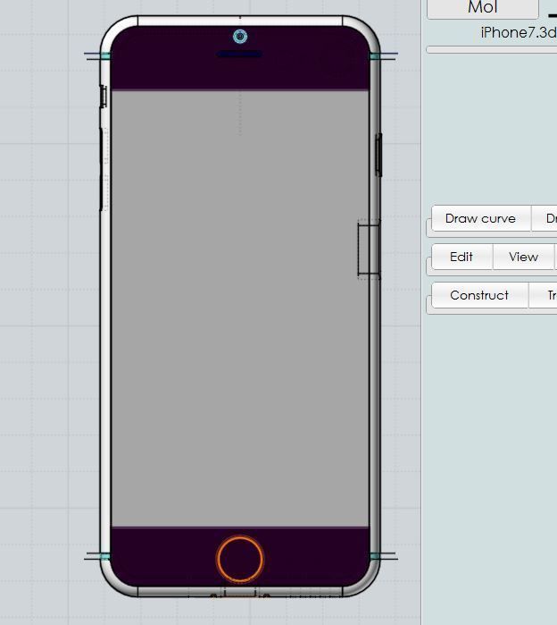Viewport: 557px width, 625px height.
Task: Open the Edit tab
Action: [461, 257]
